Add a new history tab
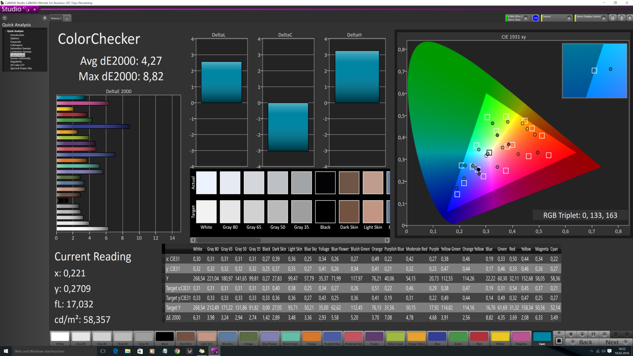This screenshot has height=356, width=633. 67,18
